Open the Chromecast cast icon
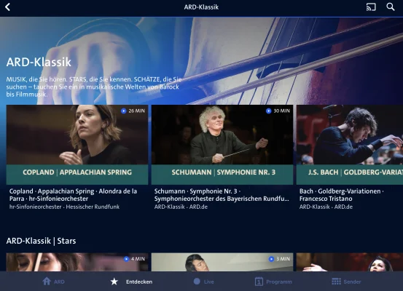Viewport: 403px width, 291px height. pos(371,7)
